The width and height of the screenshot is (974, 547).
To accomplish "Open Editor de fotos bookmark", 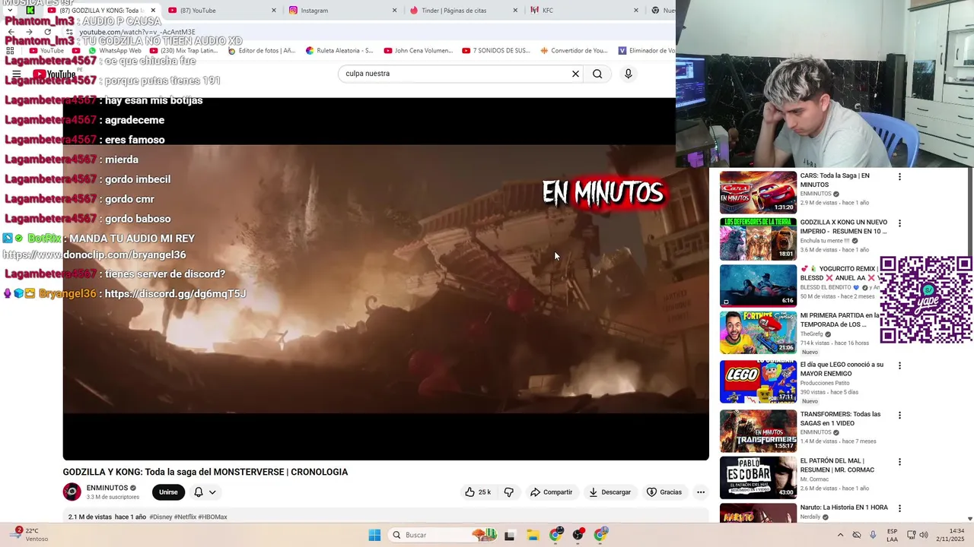I will (x=262, y=51).
